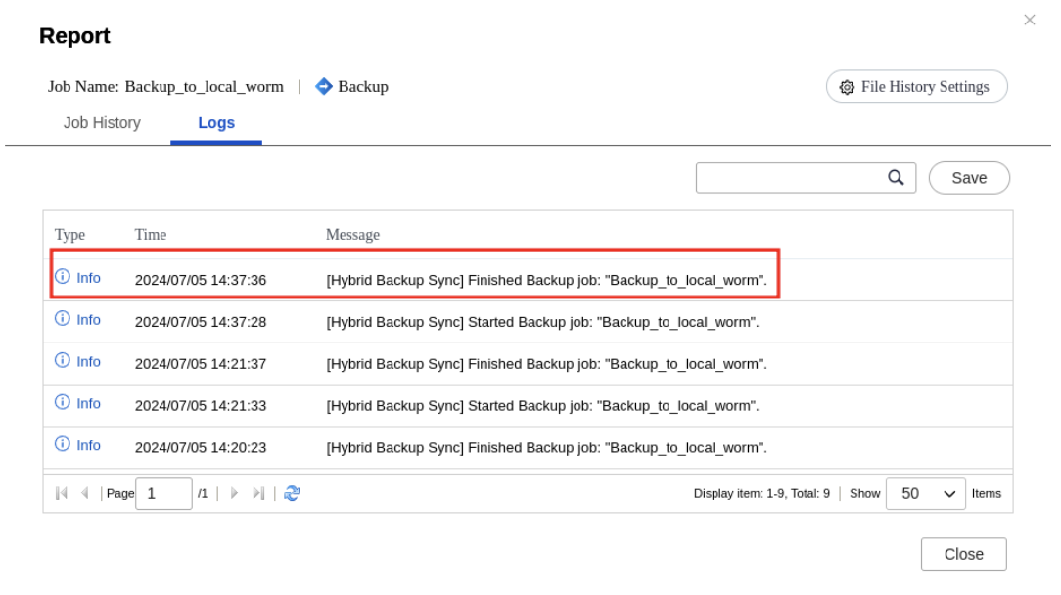Focus the log search input field

(x=788, y=178)
